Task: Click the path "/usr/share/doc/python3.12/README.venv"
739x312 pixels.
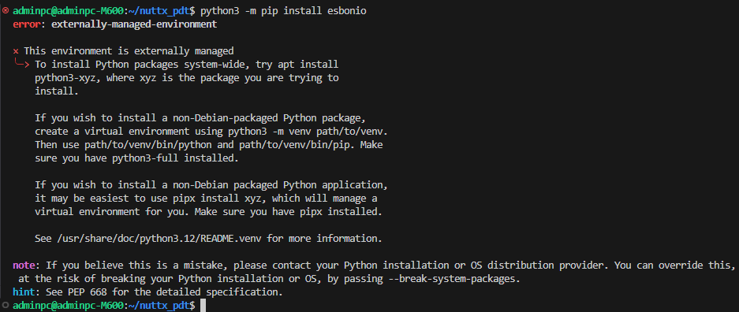Action: point(159,239)
